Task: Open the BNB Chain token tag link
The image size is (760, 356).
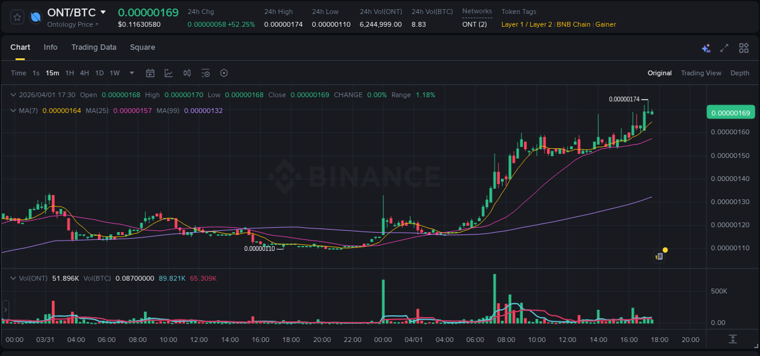Action: [x=573, y=24]
